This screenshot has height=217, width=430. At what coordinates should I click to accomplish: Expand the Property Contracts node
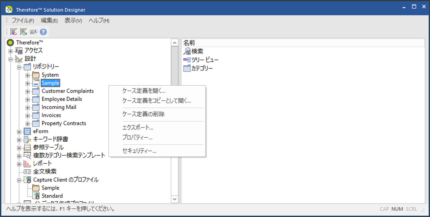coord(28,124)
